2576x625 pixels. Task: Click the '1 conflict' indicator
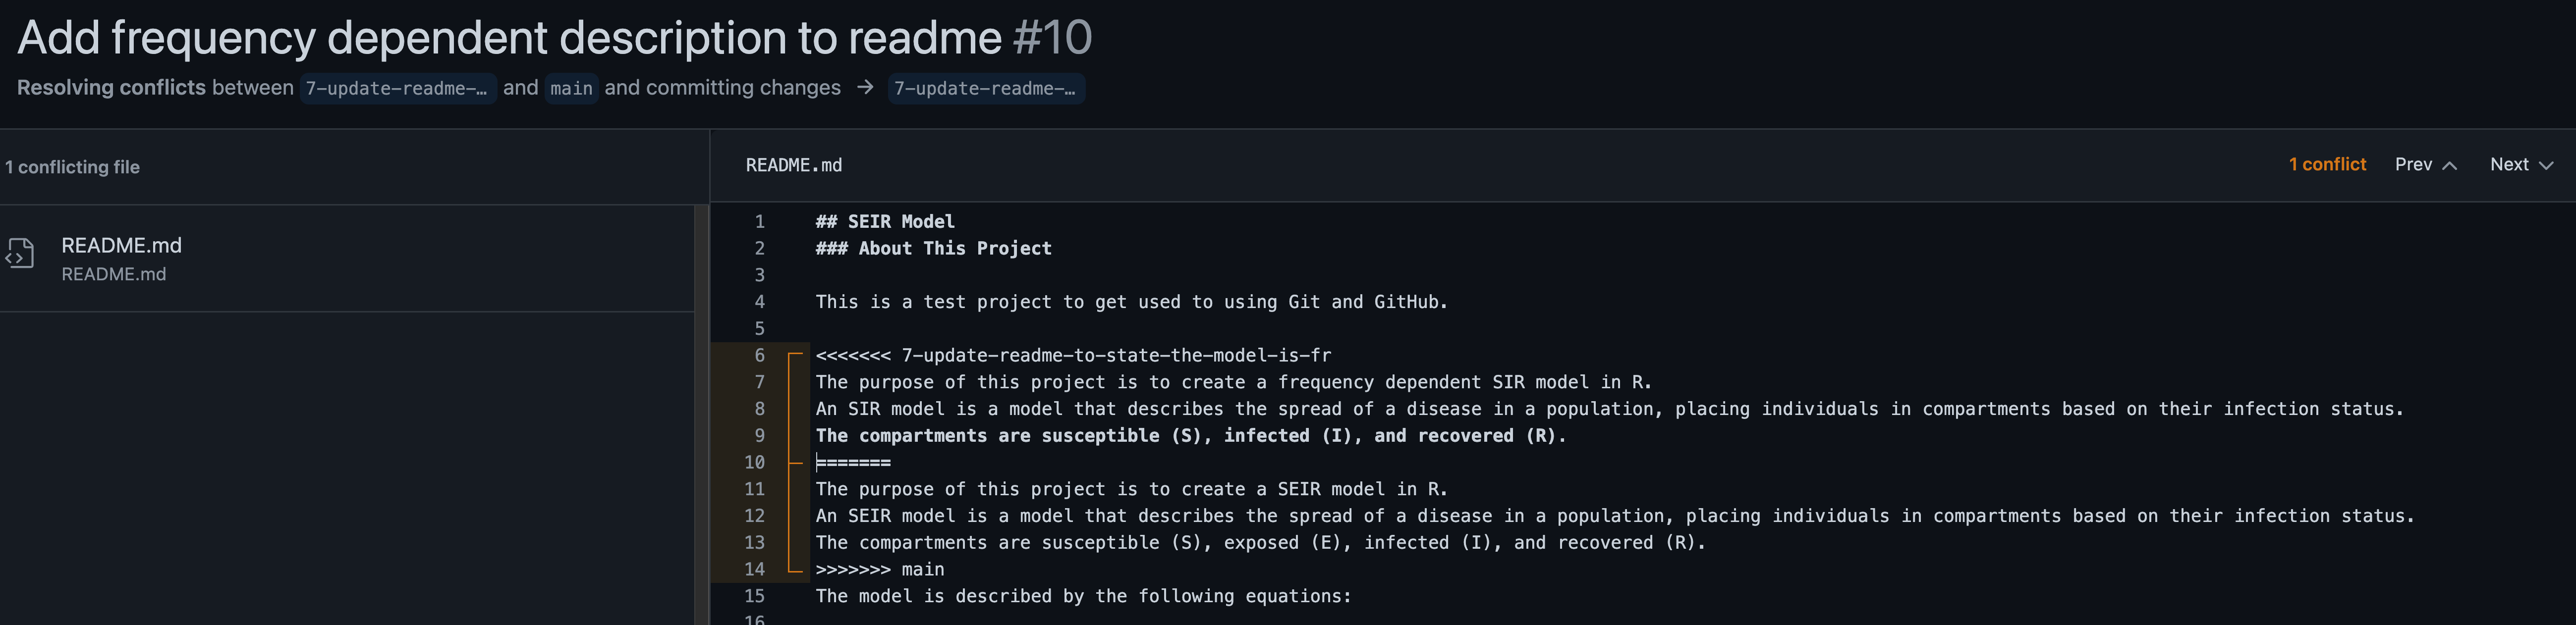tap(2327, 165)
